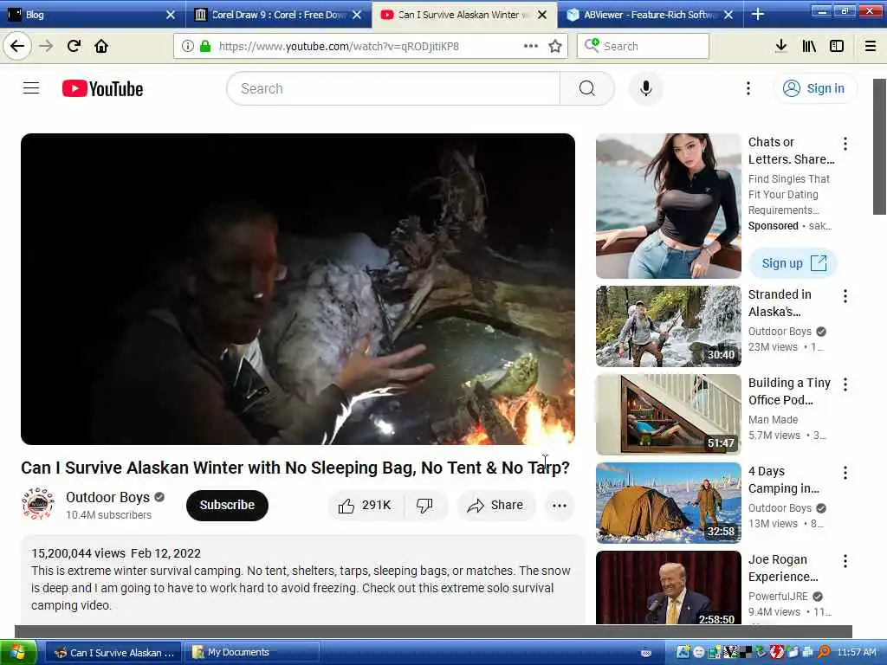The width and height of the screenshot is (887, 665).
Task: Click the main video player
Action: [298, 289]
